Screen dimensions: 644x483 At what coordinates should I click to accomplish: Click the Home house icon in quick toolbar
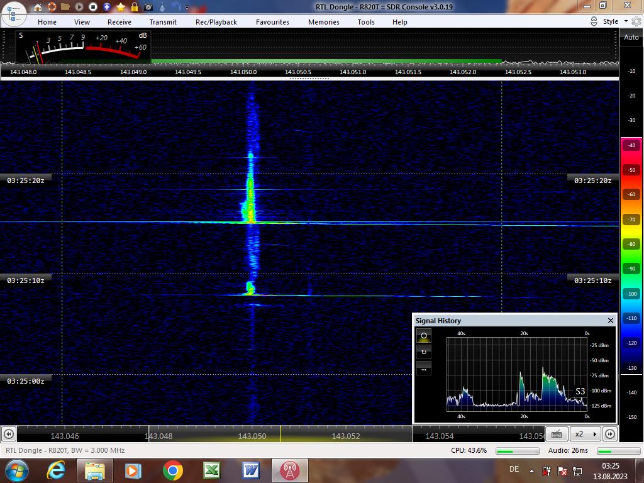pyautogui.click(x=37, y=6)
